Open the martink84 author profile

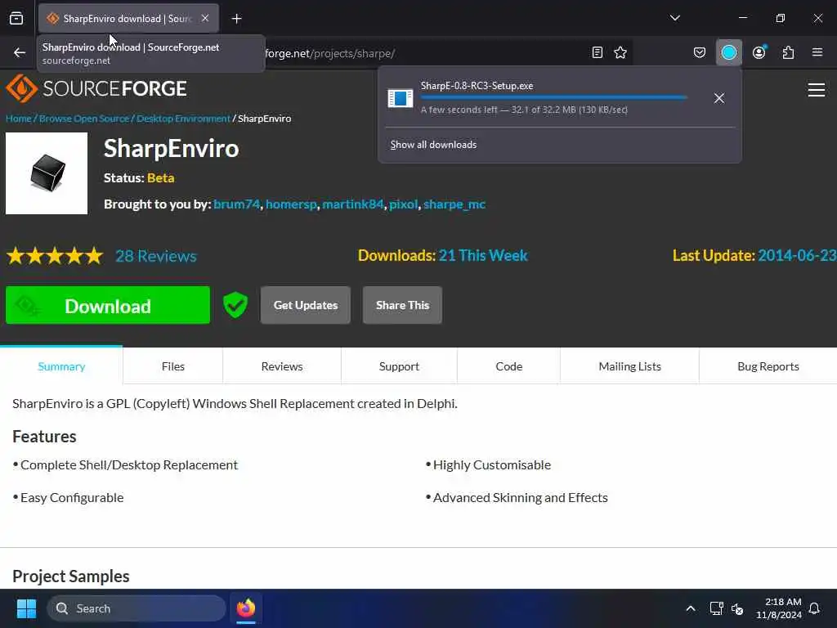353,204
